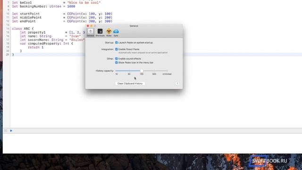Screen dimensions: 302x170
Task: Click the 'let secondName: String' code line
Action: pyautogui.click(x=52, y=40)
